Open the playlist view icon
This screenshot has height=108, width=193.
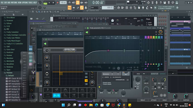(x=118, y=8)
